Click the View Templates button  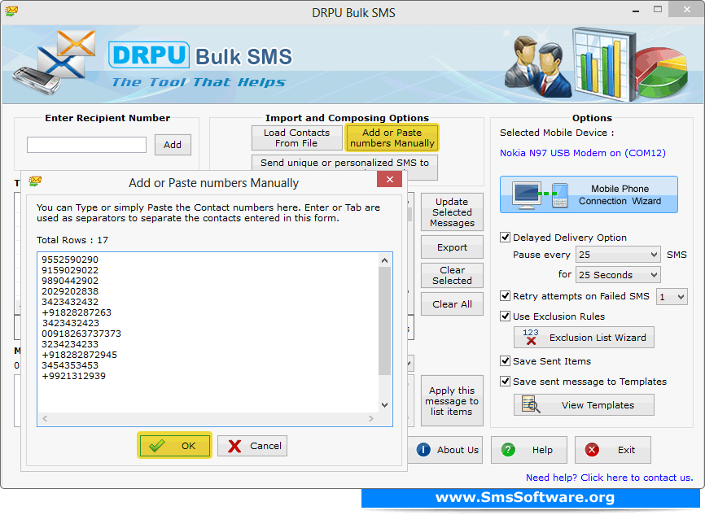584,405
